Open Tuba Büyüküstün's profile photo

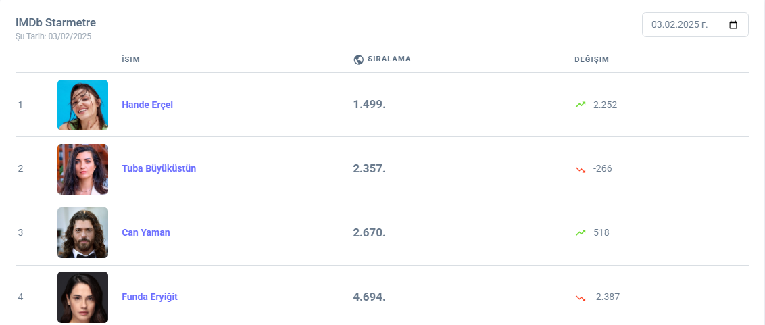[x=82, y=169]
